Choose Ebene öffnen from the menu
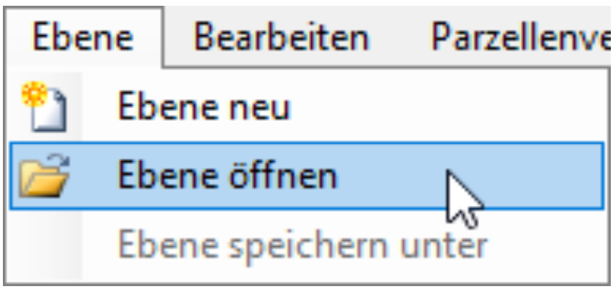Image resolution: width=613 pixels, height=289 pixels. pos(227,176)
